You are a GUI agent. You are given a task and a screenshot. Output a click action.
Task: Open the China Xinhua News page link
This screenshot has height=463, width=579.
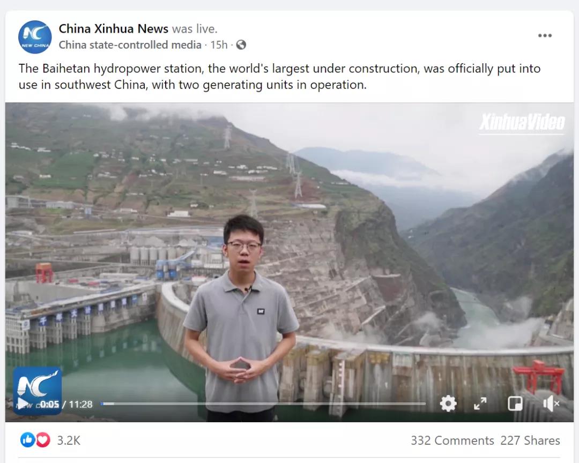point(113,28)
